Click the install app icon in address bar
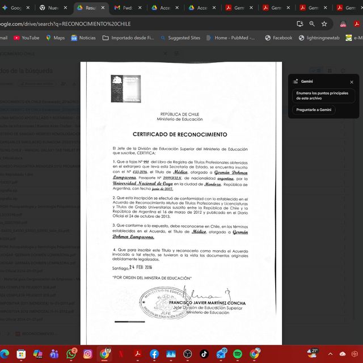The width and height of the screenshot is (363, 363). [x=300, y=24]
